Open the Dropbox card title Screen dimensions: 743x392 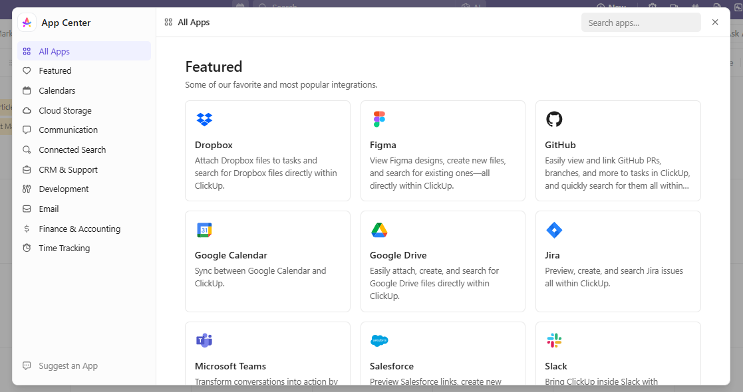214,145
